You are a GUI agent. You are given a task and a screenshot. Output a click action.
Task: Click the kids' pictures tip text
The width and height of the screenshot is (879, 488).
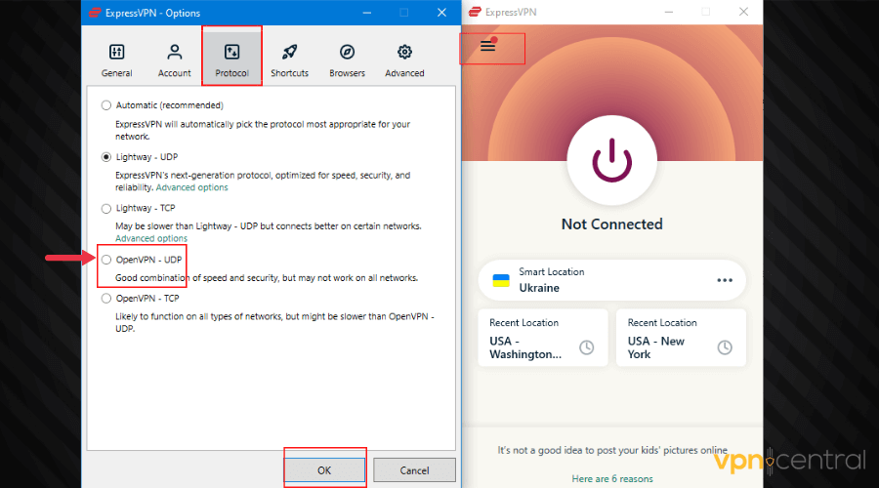click(x=612, y=450)
